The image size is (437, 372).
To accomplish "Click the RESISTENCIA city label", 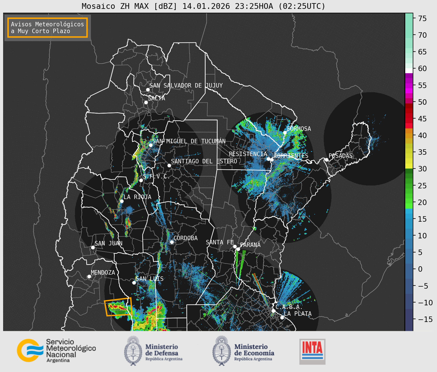I will pyautogui.click(x=248, y=154).
